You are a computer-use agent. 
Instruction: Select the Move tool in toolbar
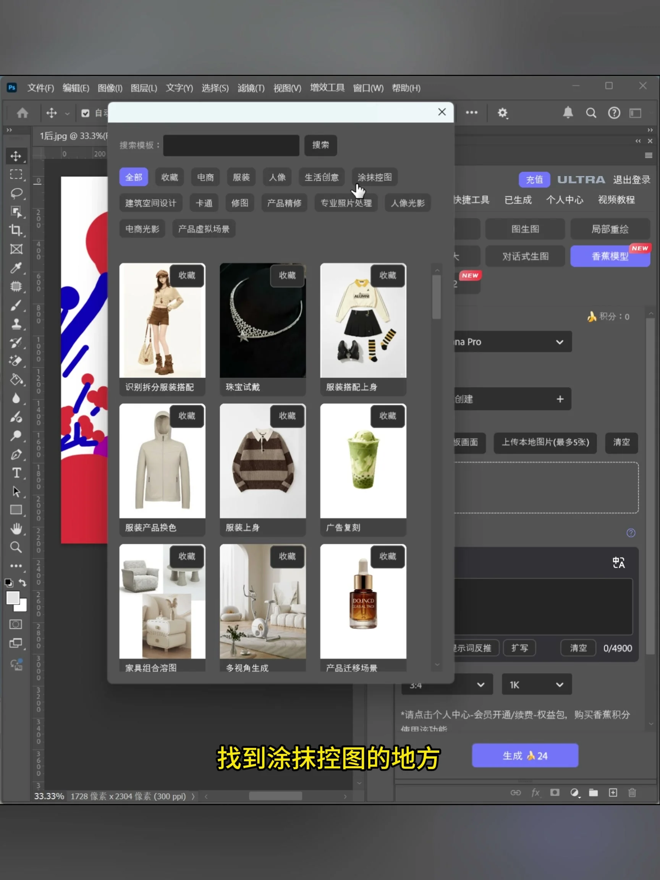coord(16,156)
